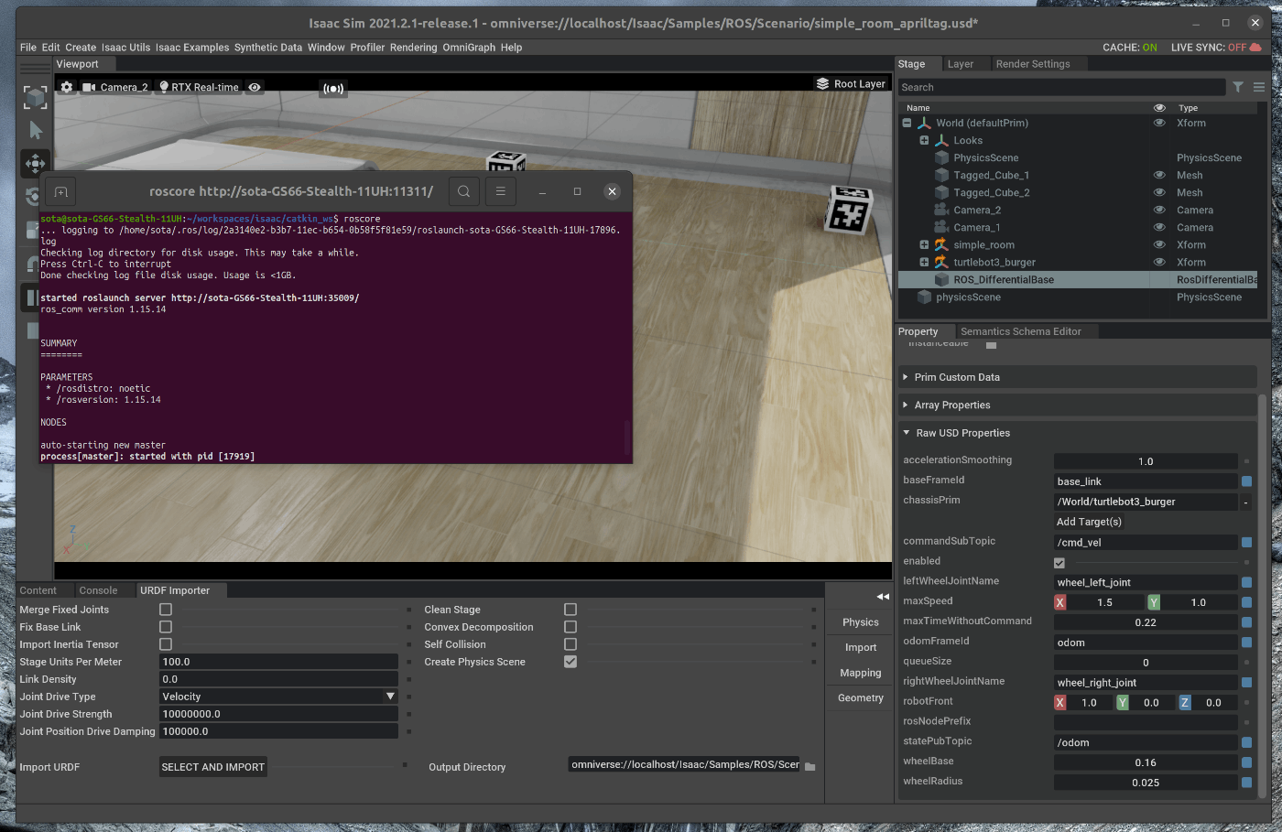The width and height of the screenshot is (1282, 832).
Task: Enable Clean Stage checkbox
Action: 570,610
